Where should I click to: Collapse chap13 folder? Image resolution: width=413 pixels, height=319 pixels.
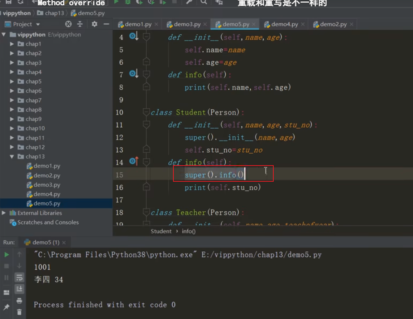click(12, 157)
